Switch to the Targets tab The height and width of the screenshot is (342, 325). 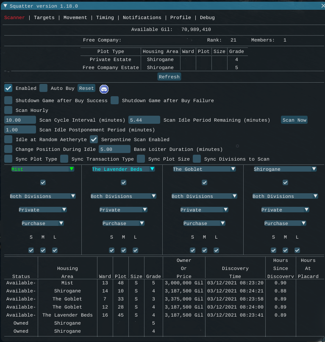(x=44, y=18)
